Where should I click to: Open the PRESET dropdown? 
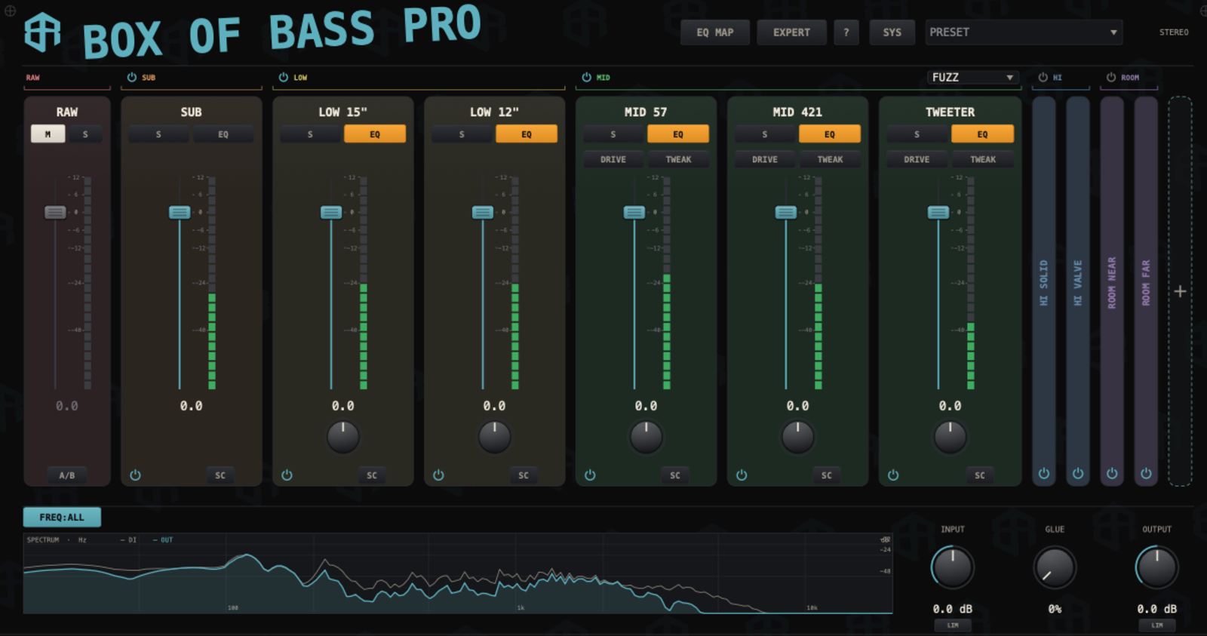1024,32
